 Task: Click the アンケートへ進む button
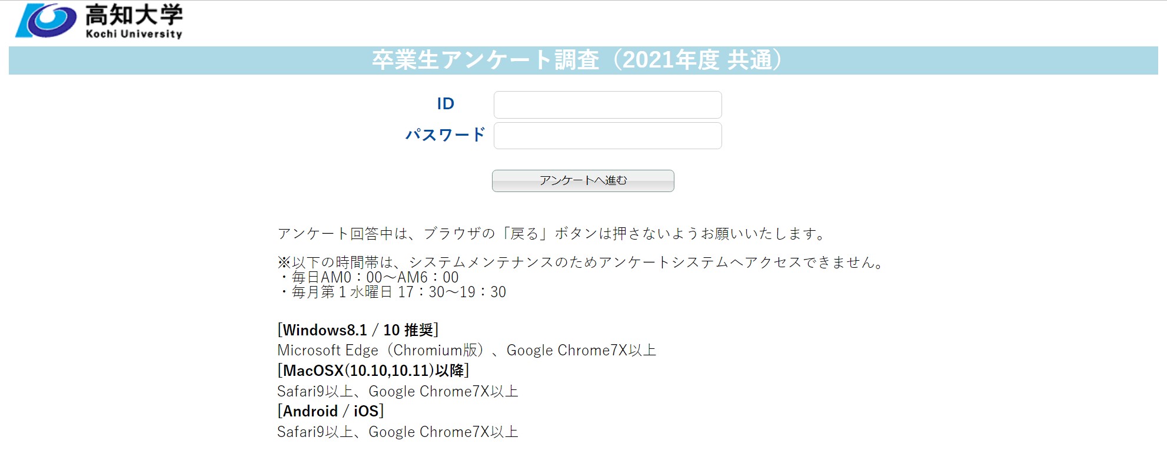[x=583, y=181]
